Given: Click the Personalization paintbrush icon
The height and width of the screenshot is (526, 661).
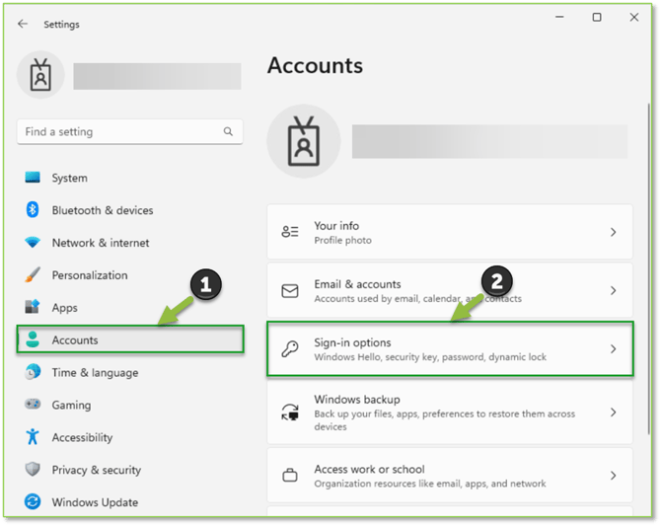Looking at the screenshot, I should point(33,275).
